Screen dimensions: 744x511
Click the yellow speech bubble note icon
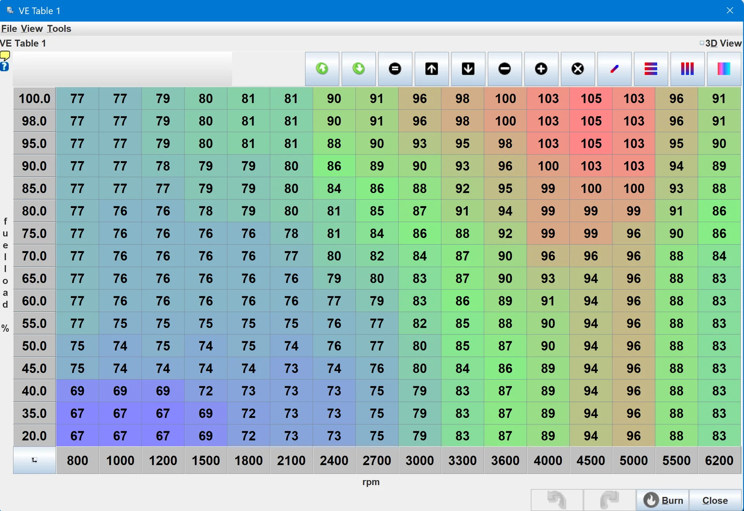pyautogui.click(x=5, y=56)
